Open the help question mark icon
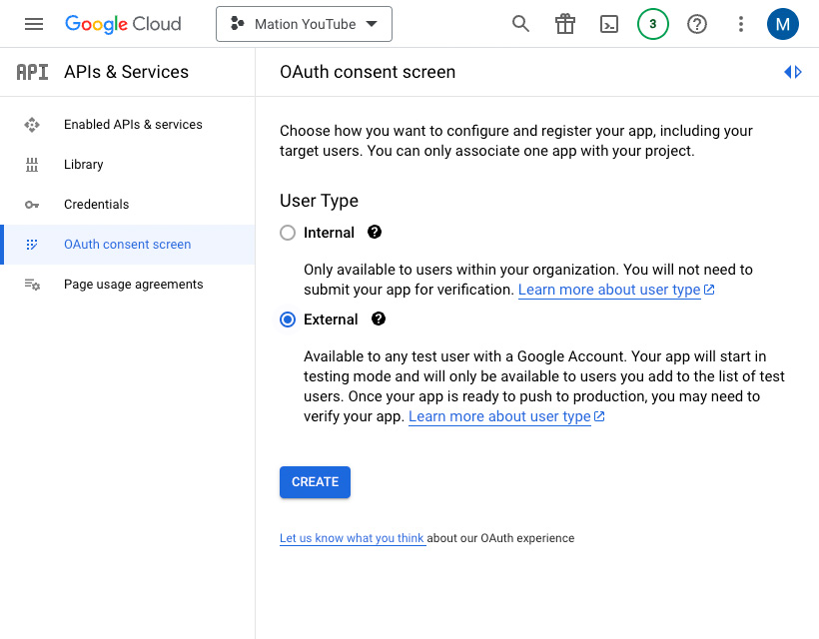 coord(697,24)
